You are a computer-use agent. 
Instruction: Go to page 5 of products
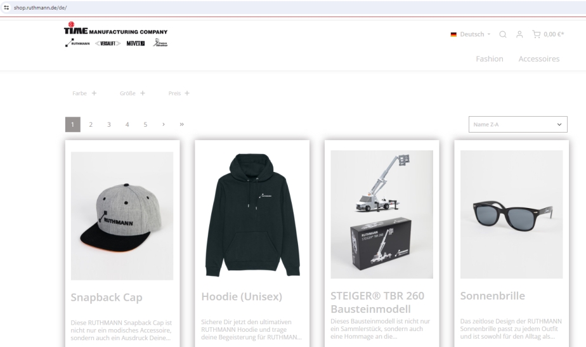tap(145, 124)
